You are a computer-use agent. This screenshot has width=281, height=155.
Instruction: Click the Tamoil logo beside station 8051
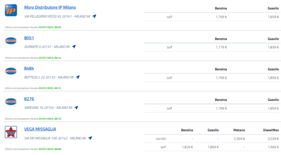[x=11, y=41]
